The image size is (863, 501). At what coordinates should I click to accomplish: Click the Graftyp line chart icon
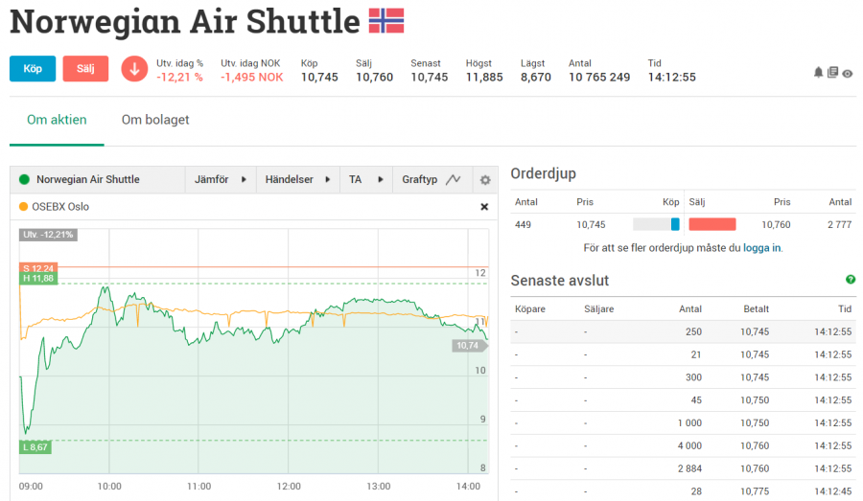point(454,180)
